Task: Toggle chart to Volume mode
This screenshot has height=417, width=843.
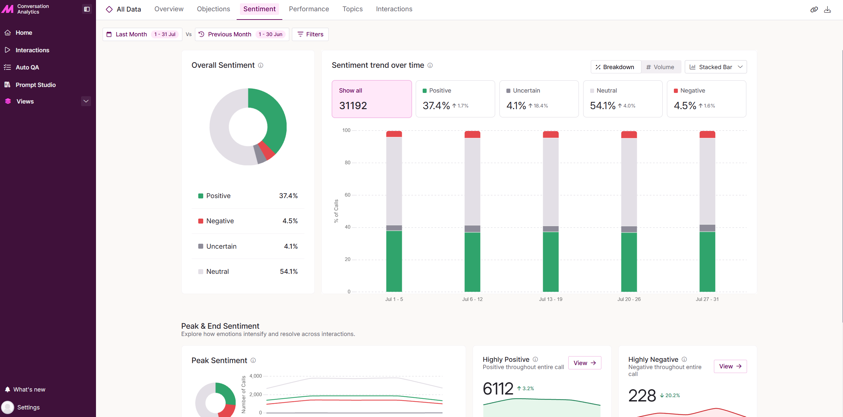Action: click(660, 67)
